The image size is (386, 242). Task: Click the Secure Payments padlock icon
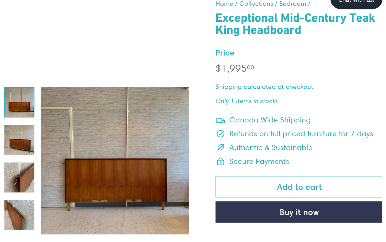coord(220,161)
